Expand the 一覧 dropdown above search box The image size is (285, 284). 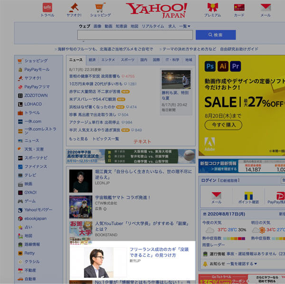pos(184,26)
